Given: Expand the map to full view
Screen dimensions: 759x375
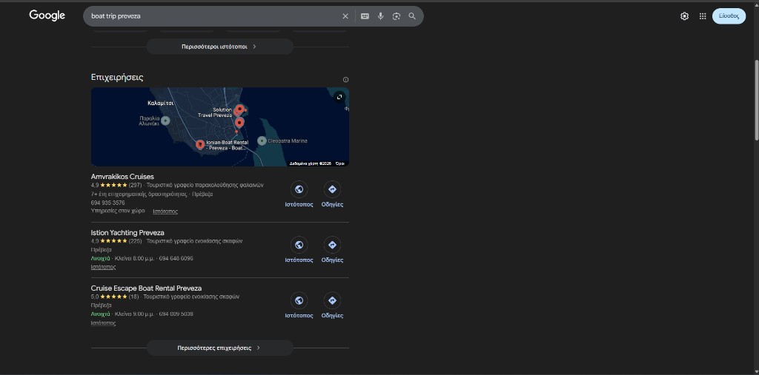Looking at the screenshot, I should tap(339, 97).
